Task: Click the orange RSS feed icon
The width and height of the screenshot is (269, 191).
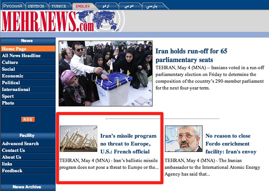Action: [28, 120]
